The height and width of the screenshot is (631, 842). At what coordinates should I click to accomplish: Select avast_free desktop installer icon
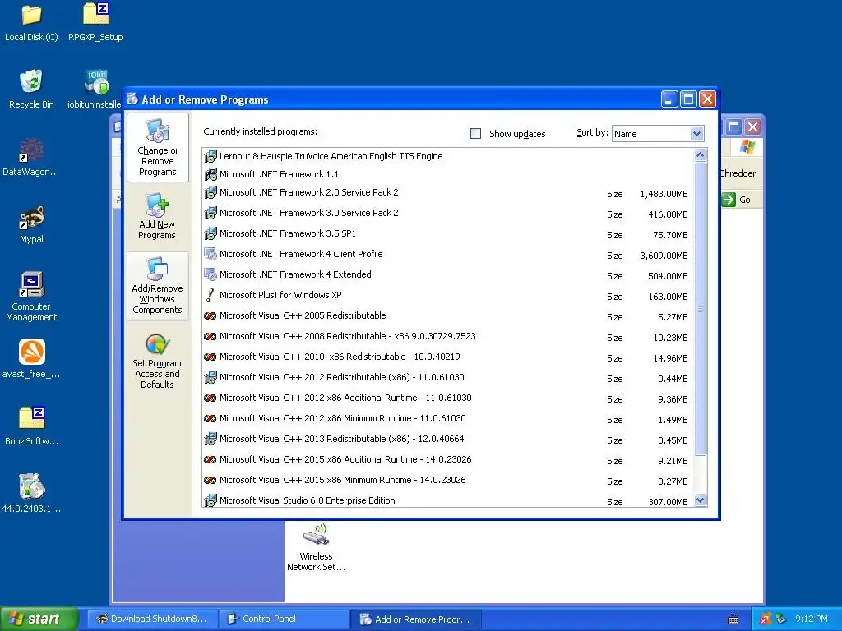31,358
